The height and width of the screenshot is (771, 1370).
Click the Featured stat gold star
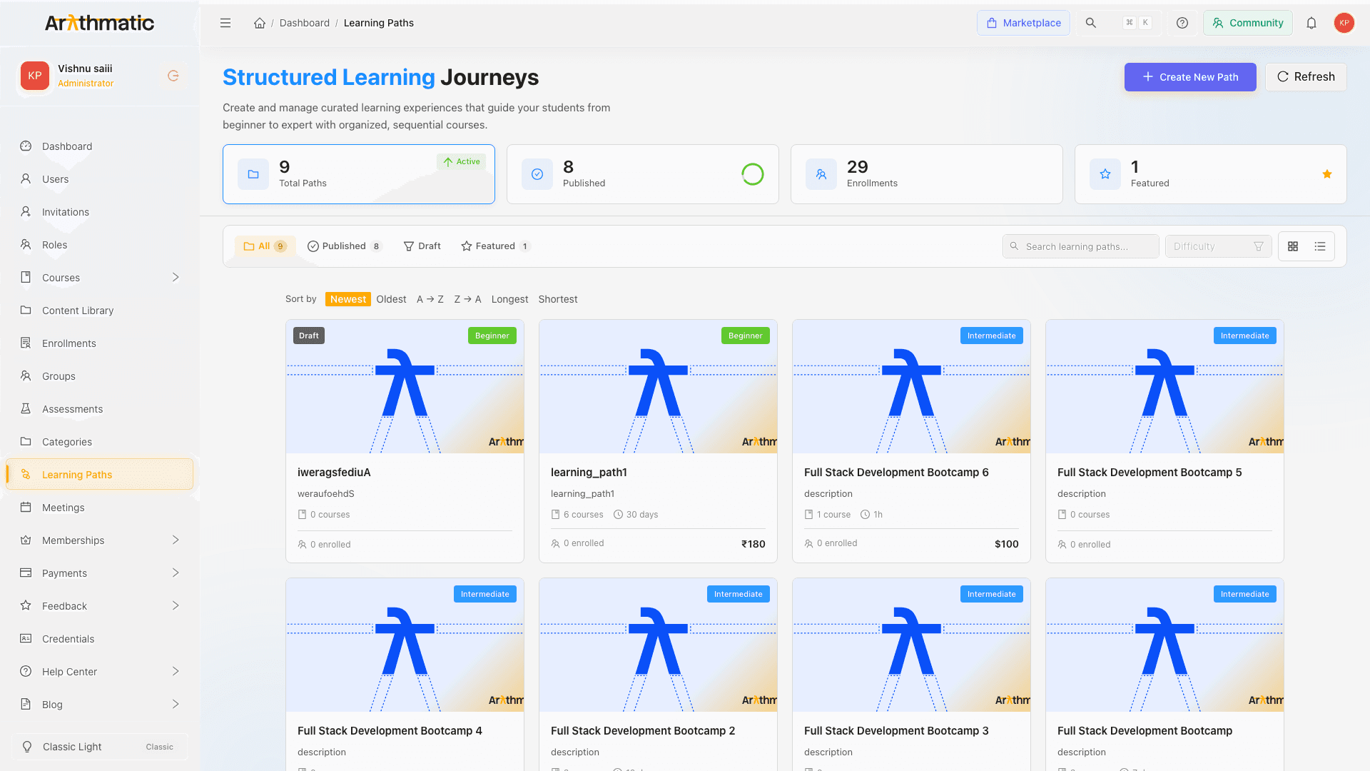click(x=1327, y=174)
